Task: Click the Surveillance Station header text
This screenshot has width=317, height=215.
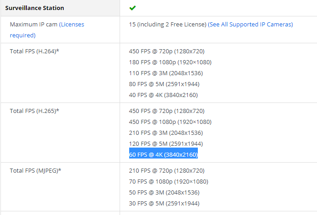Action: click(x=35, y=8)
